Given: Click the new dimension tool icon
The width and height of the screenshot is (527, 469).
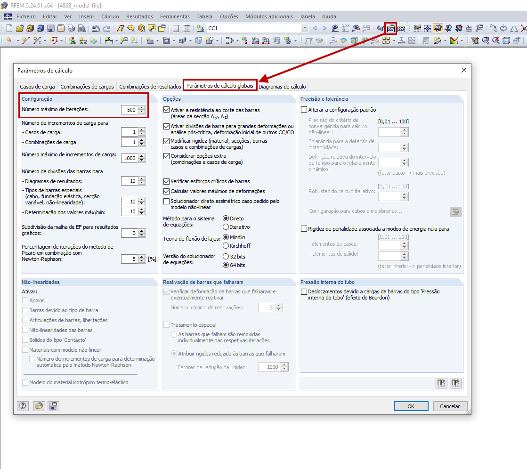Looking at the screenshot, I should coord(109,40).
